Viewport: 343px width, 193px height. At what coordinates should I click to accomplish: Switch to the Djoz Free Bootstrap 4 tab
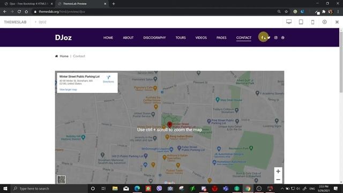click(28, 4)
